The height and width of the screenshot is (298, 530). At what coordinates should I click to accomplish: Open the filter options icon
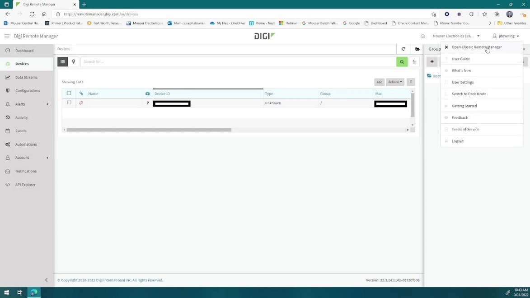click(414, 62)
